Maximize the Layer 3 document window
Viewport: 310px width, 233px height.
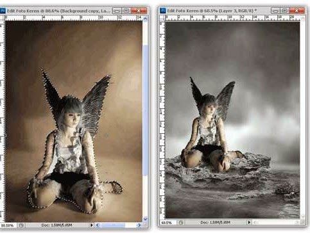[284, 10]
